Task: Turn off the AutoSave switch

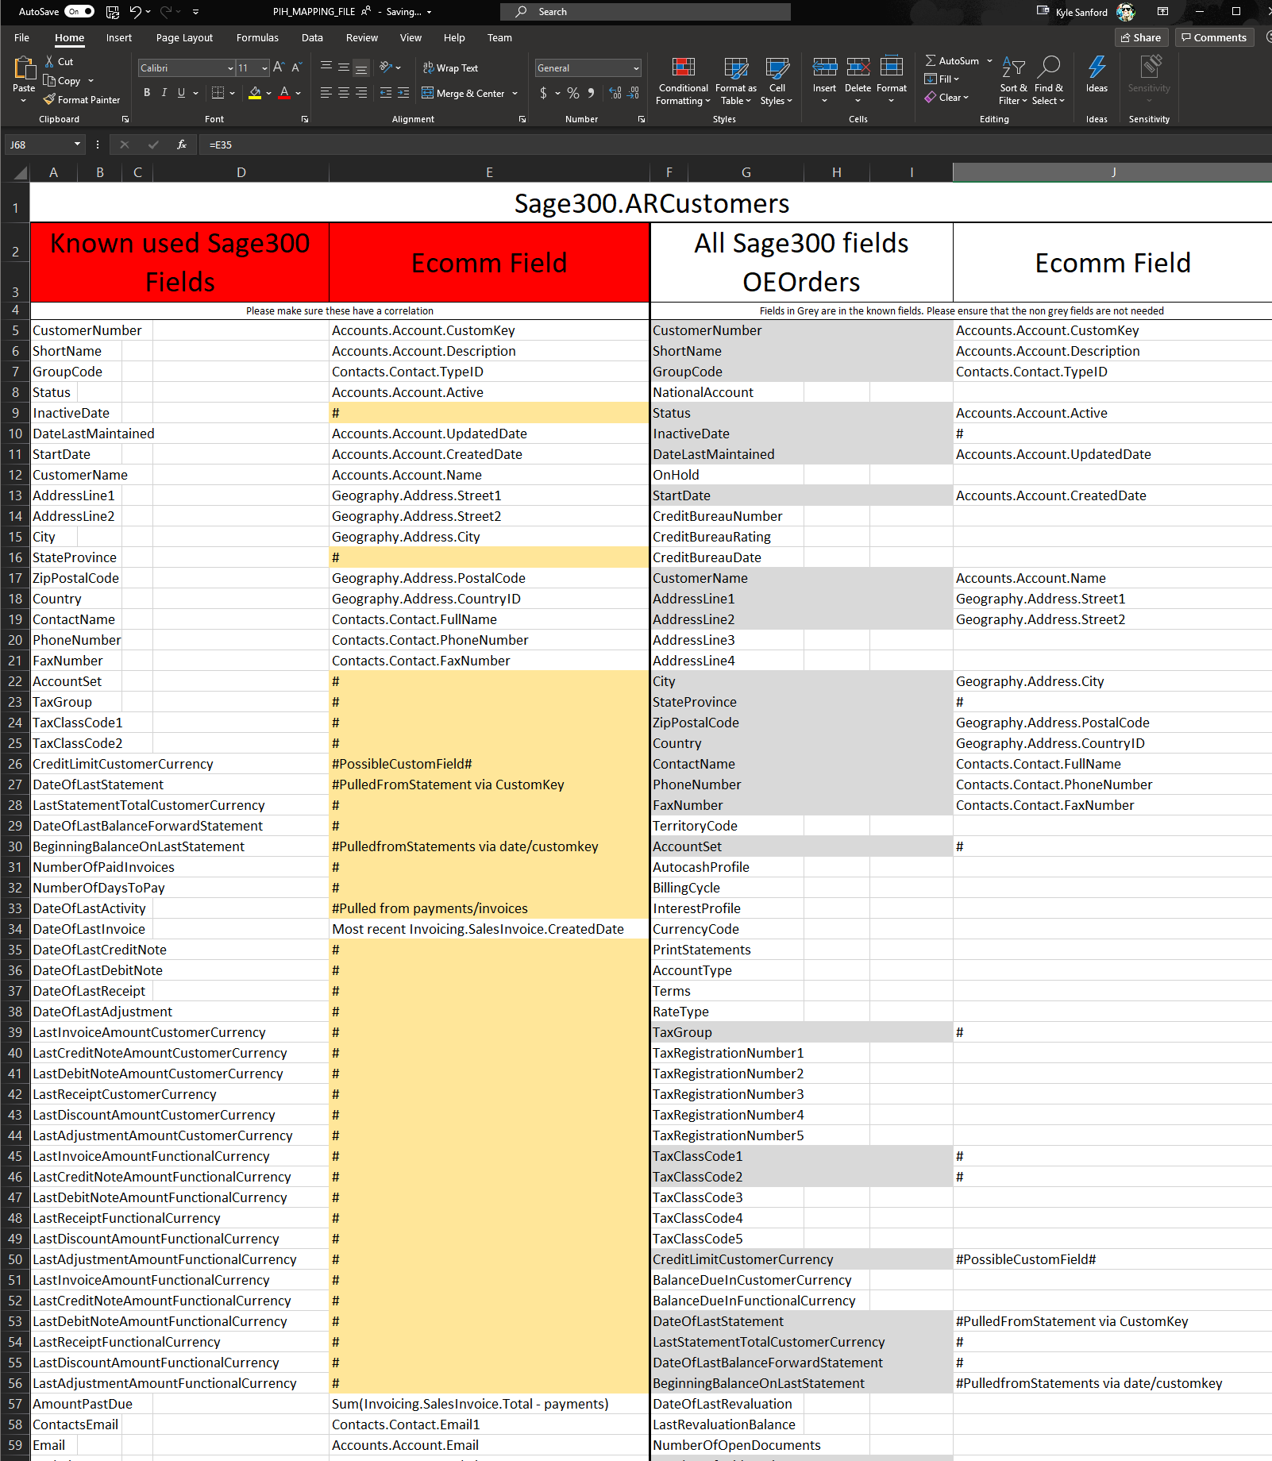Action: pos(79,12)
